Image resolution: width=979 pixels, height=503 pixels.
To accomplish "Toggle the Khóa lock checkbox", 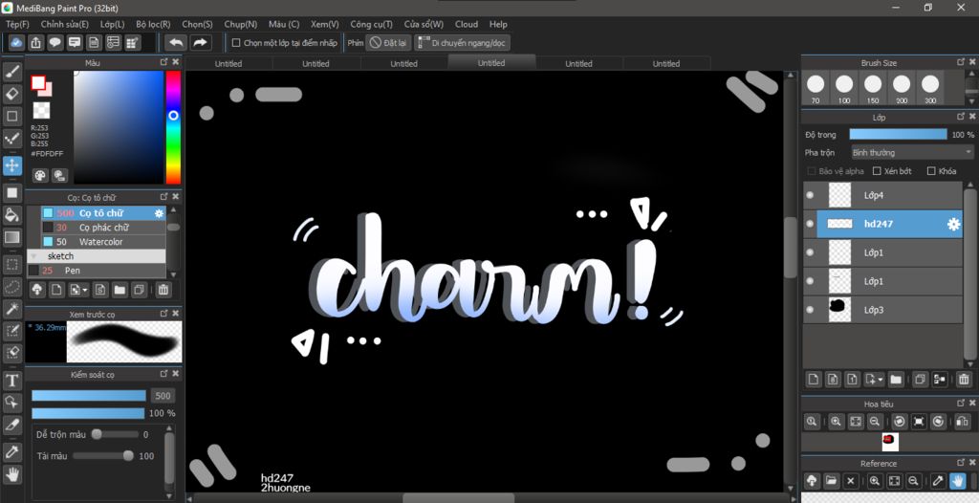I will [x=931, y=171].
